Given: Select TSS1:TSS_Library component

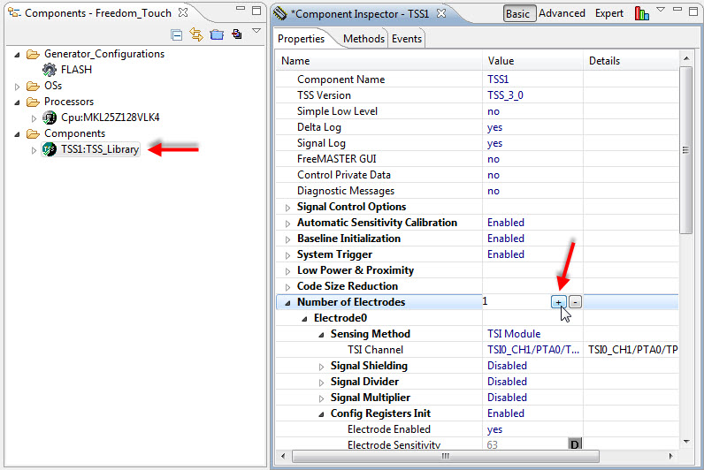Looking at the screenshot, I should click(98, 149).
